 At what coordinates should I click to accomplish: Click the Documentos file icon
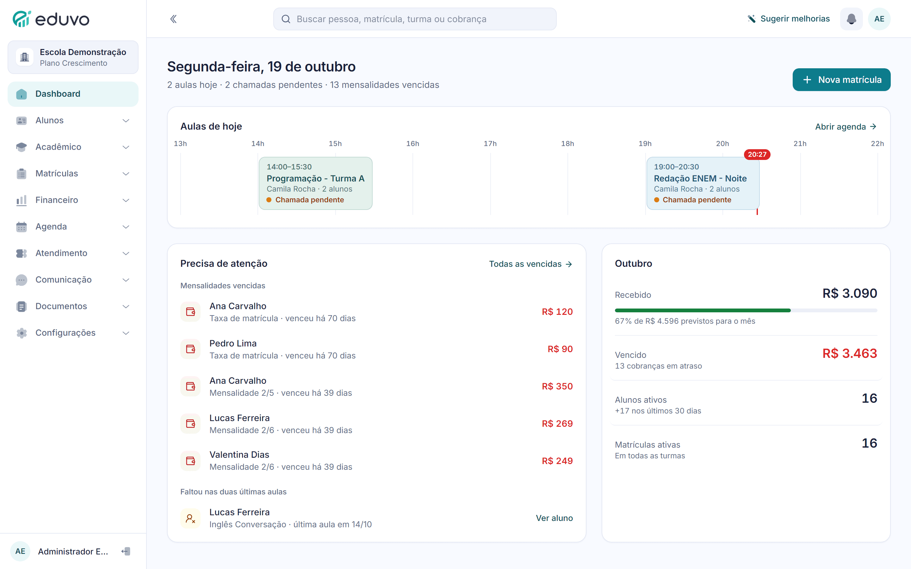22,306
